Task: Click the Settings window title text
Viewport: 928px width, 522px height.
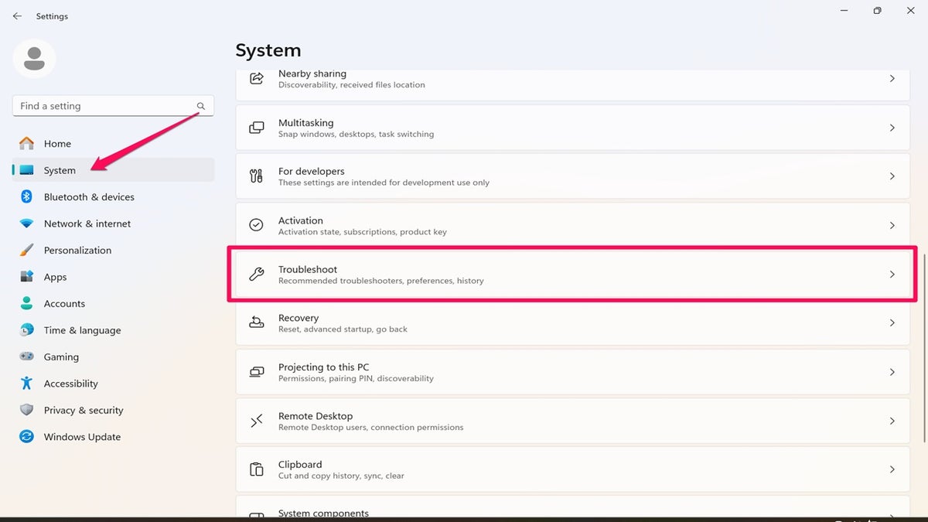Action: tap(52, 16)
